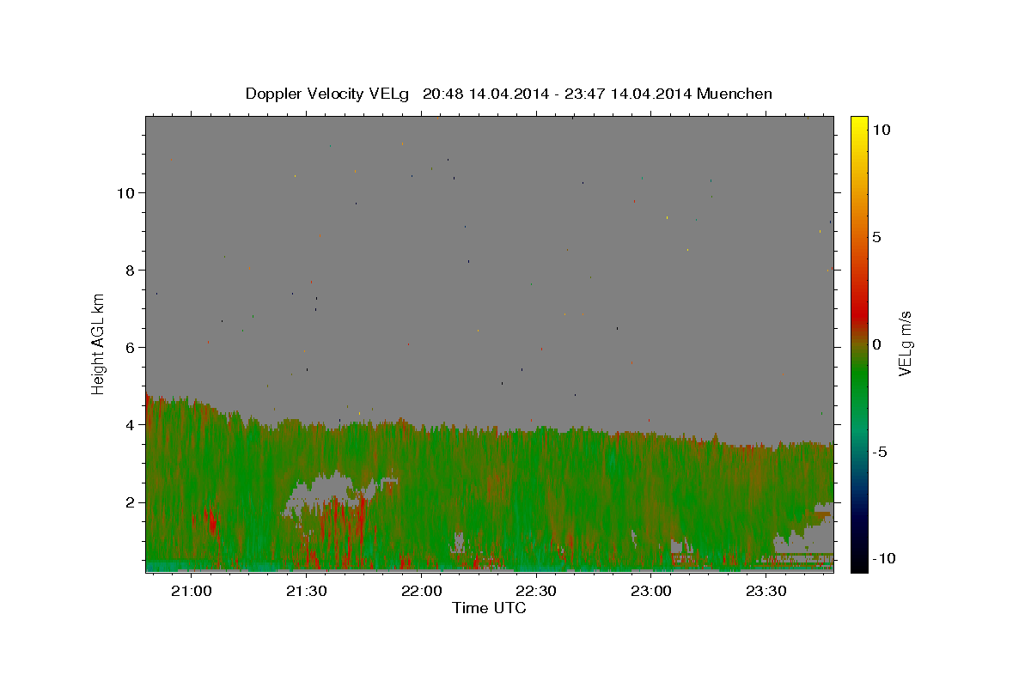The width and height of the screenshot is (1031, 687).
Task: Click the 22:30 time tick label
Action: pyautogui.click(x=536, y=591)
